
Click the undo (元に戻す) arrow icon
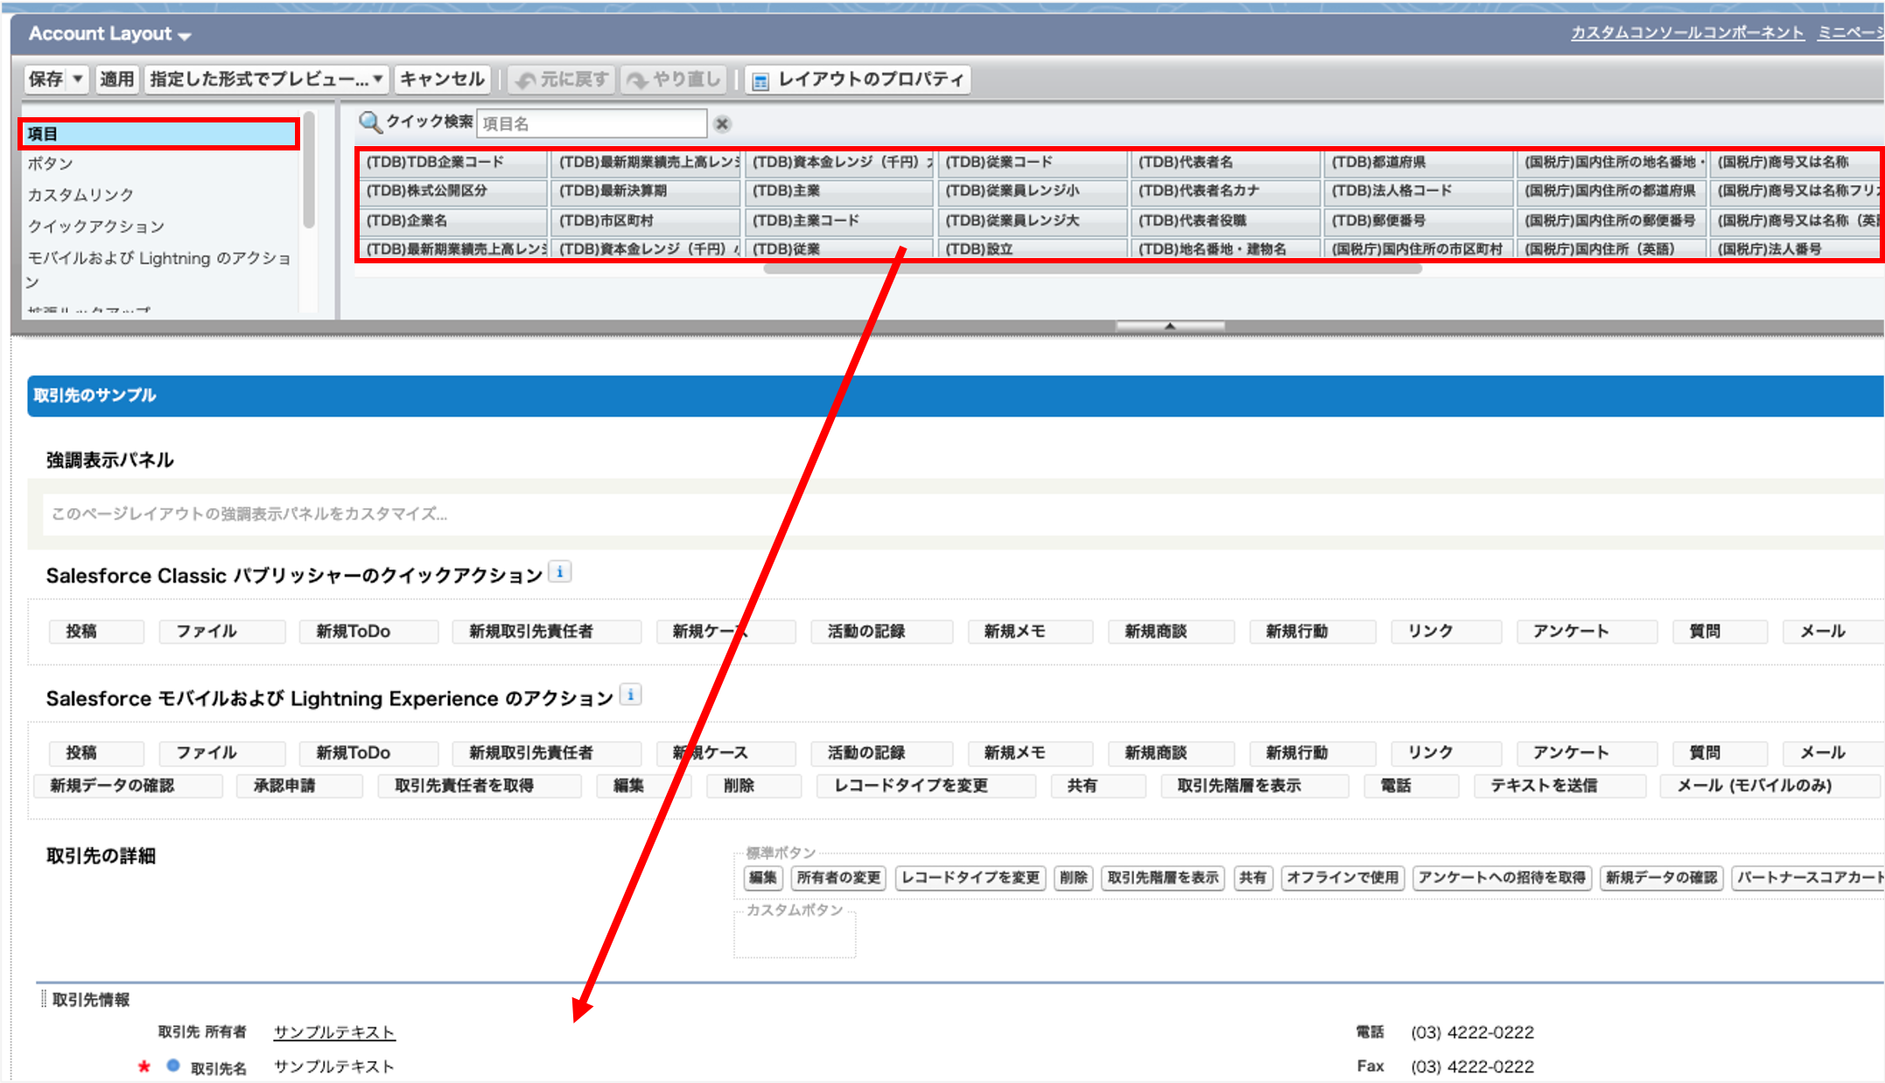point(525,80)
